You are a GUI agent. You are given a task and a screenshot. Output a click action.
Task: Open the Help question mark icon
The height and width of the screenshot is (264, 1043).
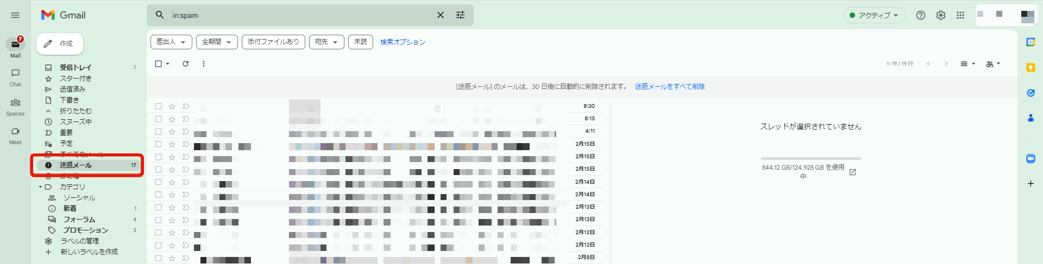921,15
